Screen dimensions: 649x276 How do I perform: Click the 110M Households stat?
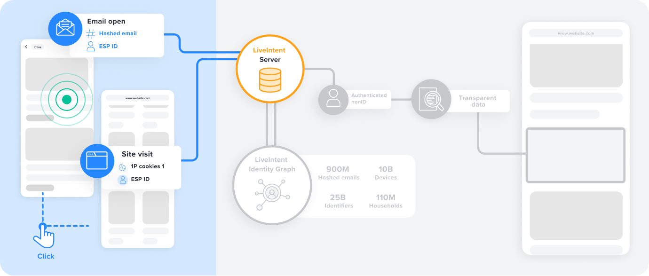pyautogui.click(x=386, y=201)
